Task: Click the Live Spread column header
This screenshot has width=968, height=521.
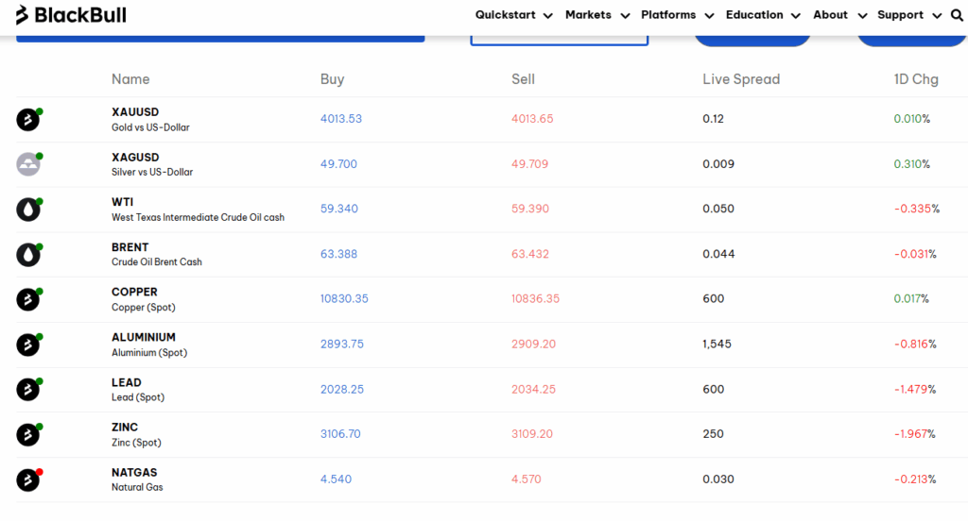Action: (741, 79)
